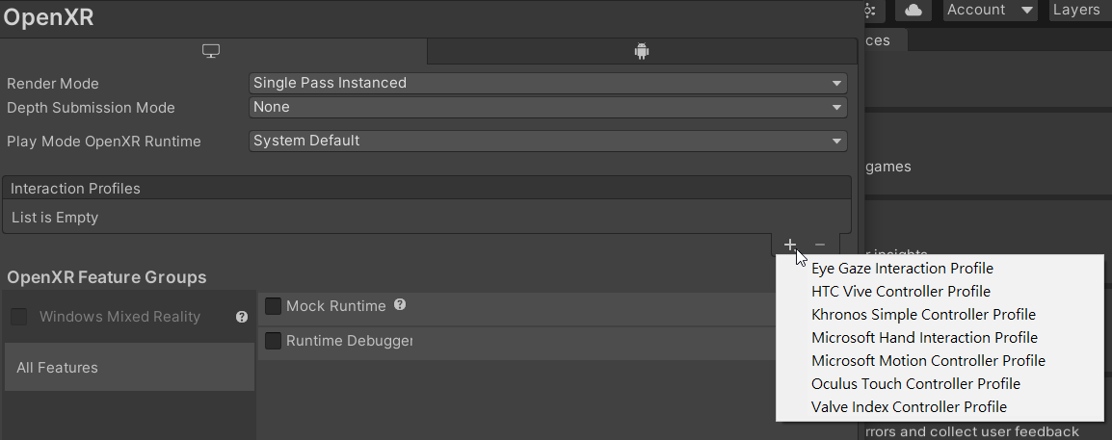1112x440 pixels.
Task: Open the Play Mode OpenXR Runtime dropdown
Action: [x=548, y=141]
